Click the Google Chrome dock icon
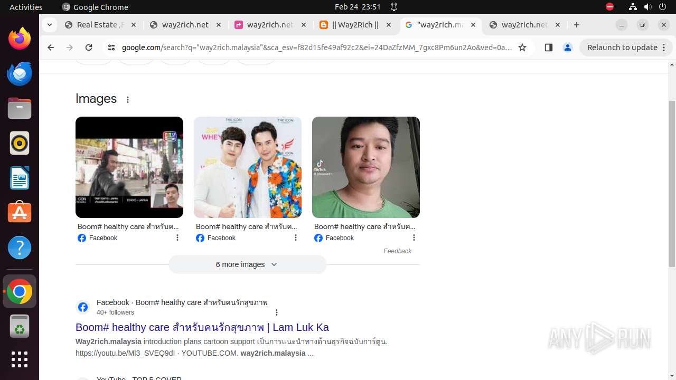 (20, 291)
